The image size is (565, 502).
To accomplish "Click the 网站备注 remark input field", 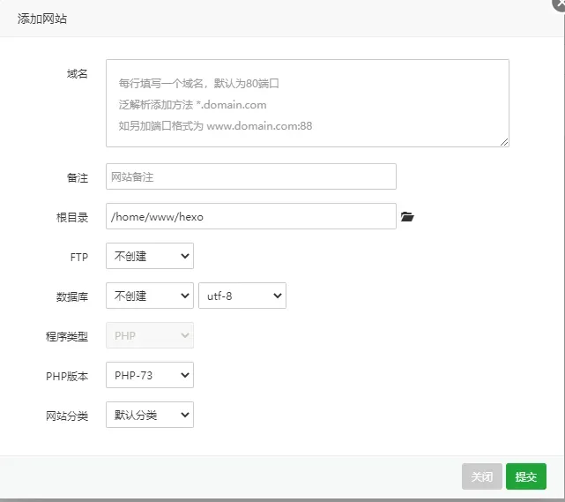I will click(251, 176).
